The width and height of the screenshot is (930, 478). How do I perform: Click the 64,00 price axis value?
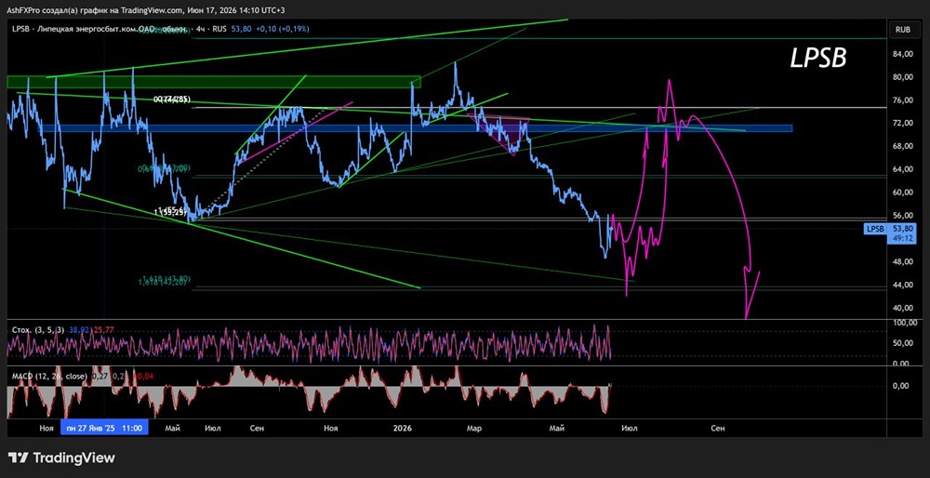[x=905, y=169]
